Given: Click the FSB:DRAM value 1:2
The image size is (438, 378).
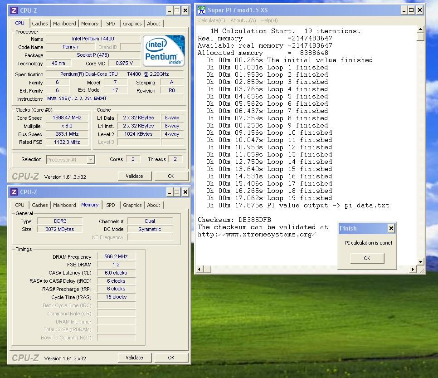Looking at the screenshot, I should point(116,265).
